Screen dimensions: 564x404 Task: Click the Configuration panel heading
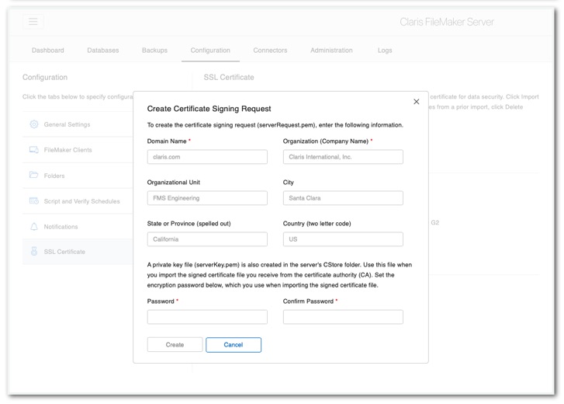click(45, 77)
